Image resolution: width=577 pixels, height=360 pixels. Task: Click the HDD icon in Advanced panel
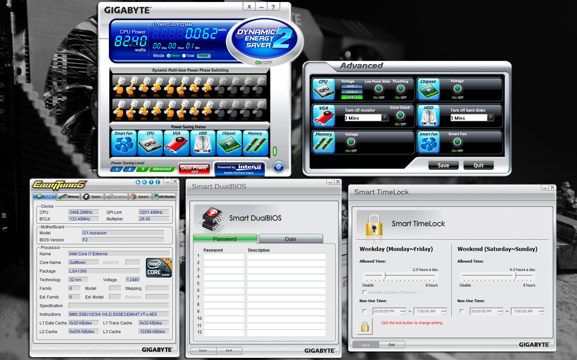429,116
